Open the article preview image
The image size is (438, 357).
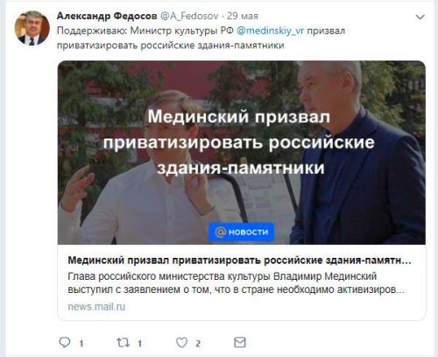coord(242,153)
